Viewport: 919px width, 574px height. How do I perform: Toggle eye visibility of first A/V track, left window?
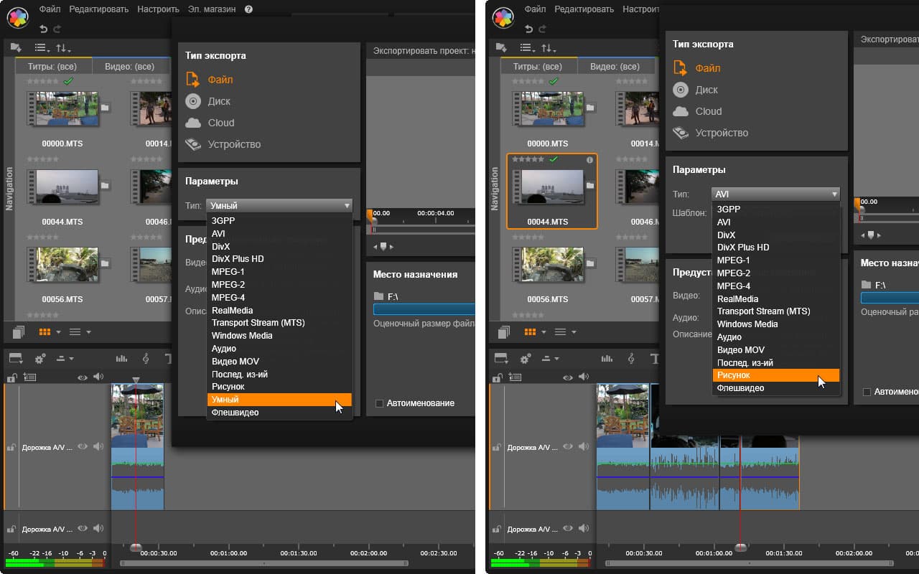coord(83,446)
